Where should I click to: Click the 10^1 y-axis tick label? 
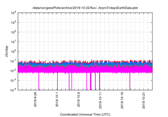(14, 42)
